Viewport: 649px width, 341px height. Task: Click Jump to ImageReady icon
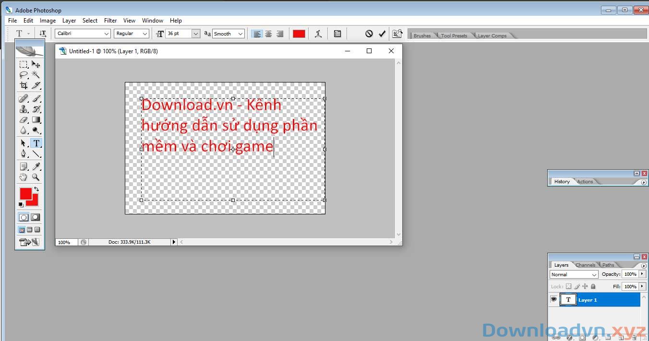(29, 242)
